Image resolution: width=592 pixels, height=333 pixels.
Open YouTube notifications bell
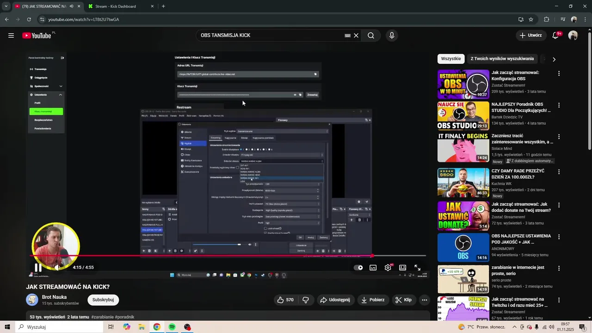pos(556,36)
